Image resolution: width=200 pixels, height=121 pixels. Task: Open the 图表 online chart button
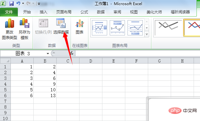(x=79, y=27)
